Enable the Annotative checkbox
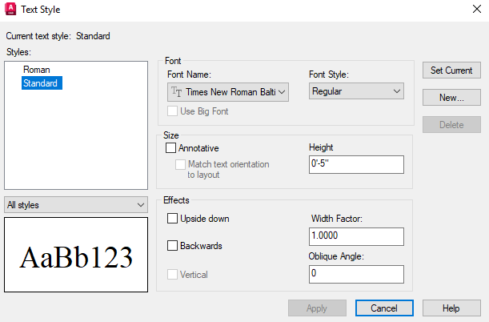The image size is (489, 322). pos(170,148)
